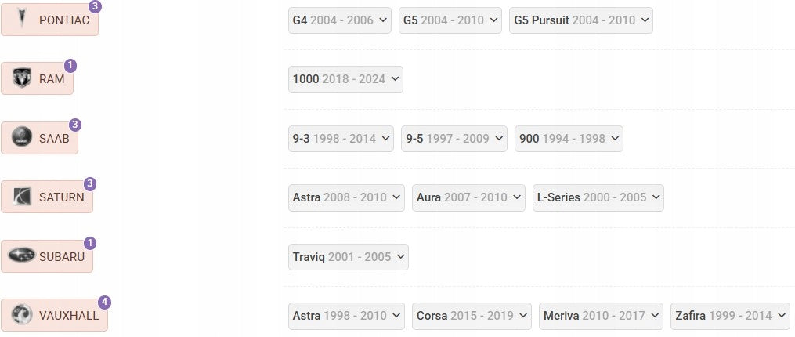
Task: Click the Saturn logo icon
Action: (x=21, y=197)
